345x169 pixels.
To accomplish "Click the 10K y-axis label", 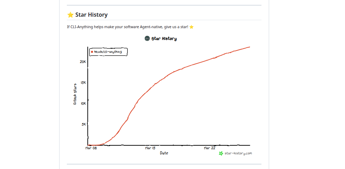I will [83, 103].
